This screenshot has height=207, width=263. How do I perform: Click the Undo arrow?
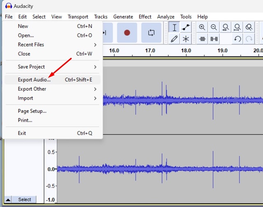(238, 39)
